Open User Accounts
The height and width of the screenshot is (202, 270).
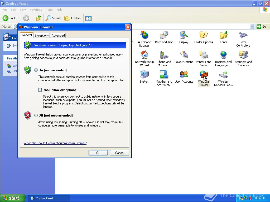click(x=184, y=74)
